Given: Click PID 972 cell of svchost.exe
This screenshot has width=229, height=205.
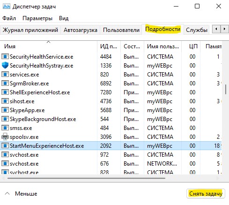Looking at the screenshot, I should click(x=104, y=154).
